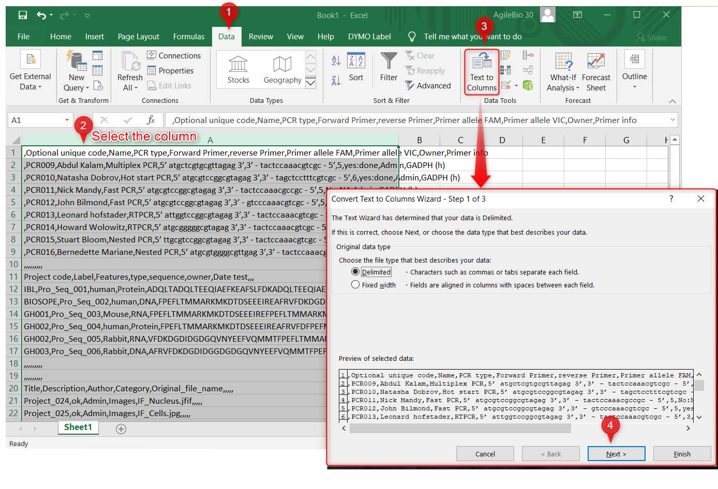
Task: Click Tell me what you want to do
Action: [473, 37]
